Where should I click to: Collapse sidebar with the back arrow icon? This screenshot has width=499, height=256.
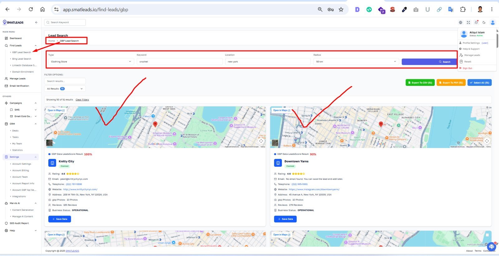pyautogui.click(x=36, y=22)
